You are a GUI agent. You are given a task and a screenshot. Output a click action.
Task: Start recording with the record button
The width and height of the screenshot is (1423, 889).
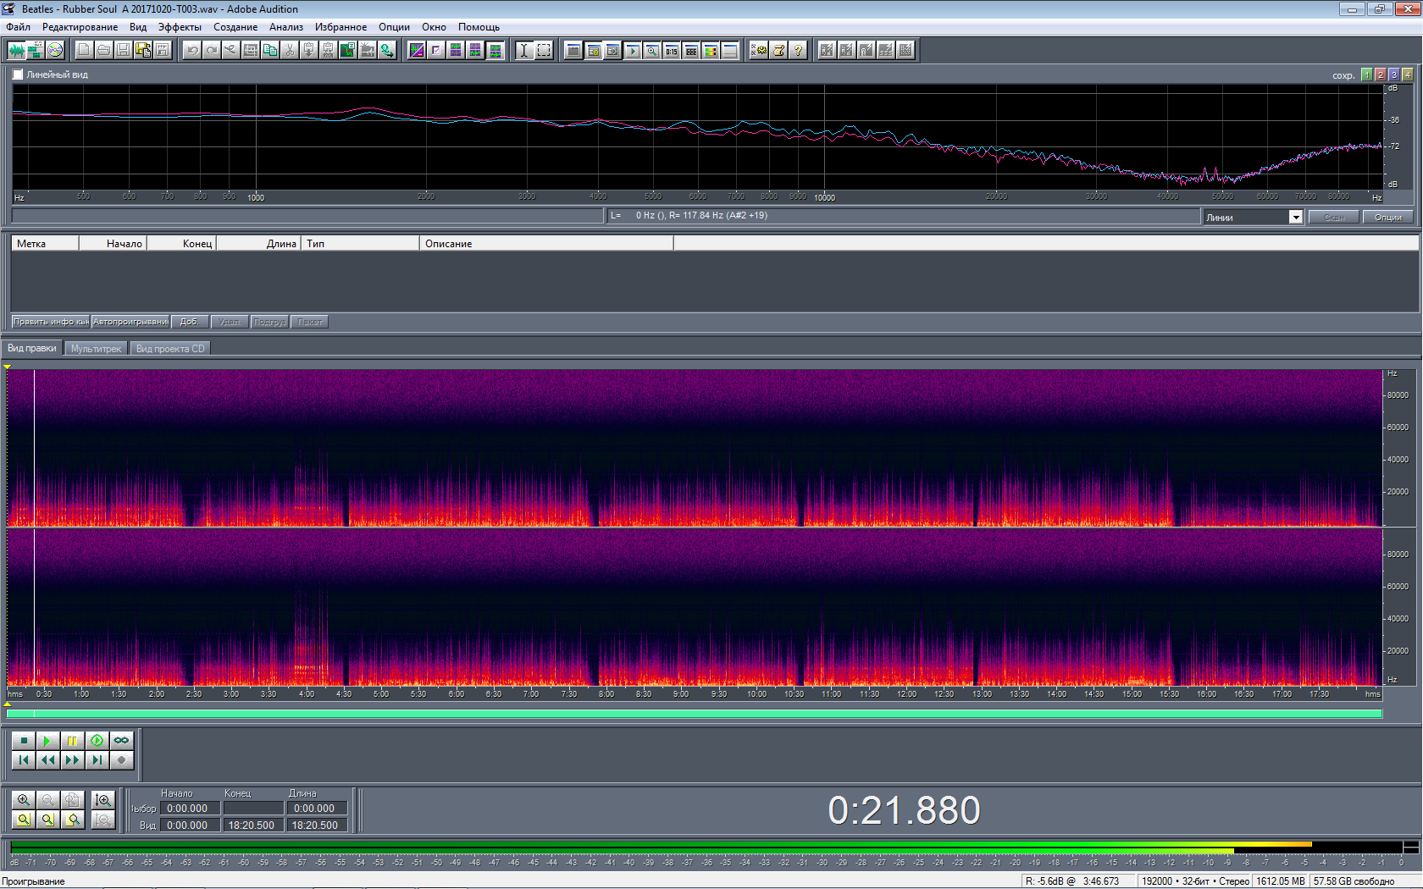pyautogui.click(x=122, y=759)
